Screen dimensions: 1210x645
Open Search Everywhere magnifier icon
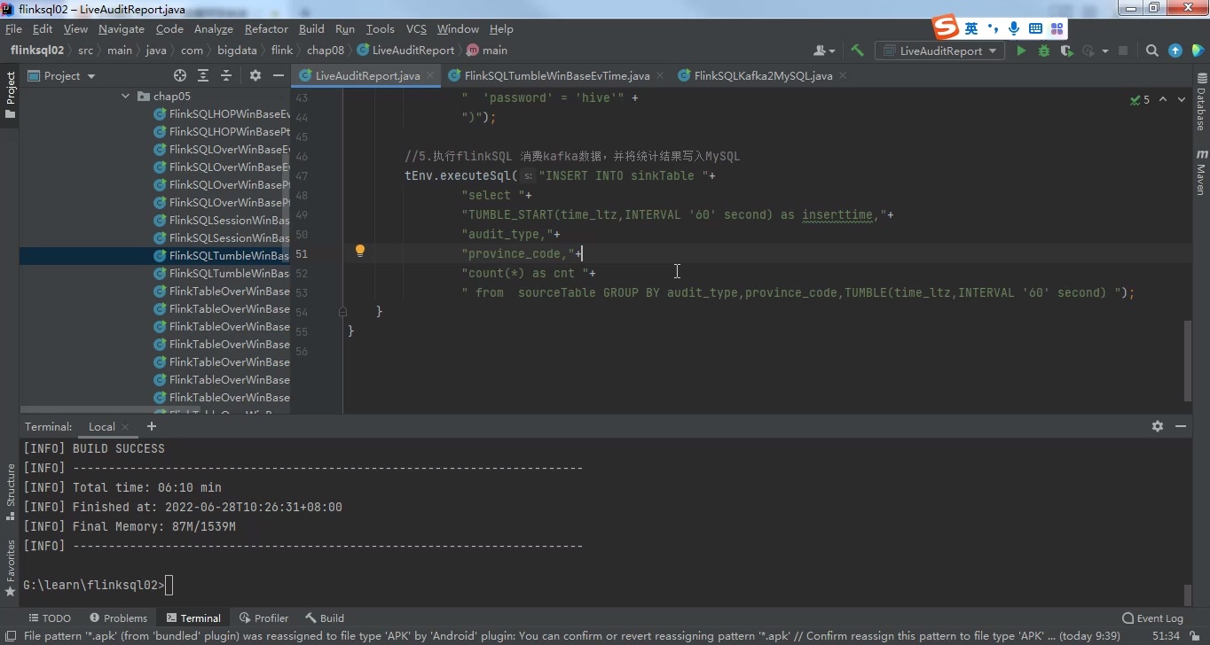(x=1151, y=51)
